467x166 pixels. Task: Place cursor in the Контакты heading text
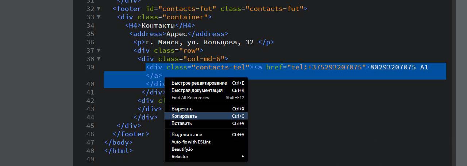[x=158, y=25]
